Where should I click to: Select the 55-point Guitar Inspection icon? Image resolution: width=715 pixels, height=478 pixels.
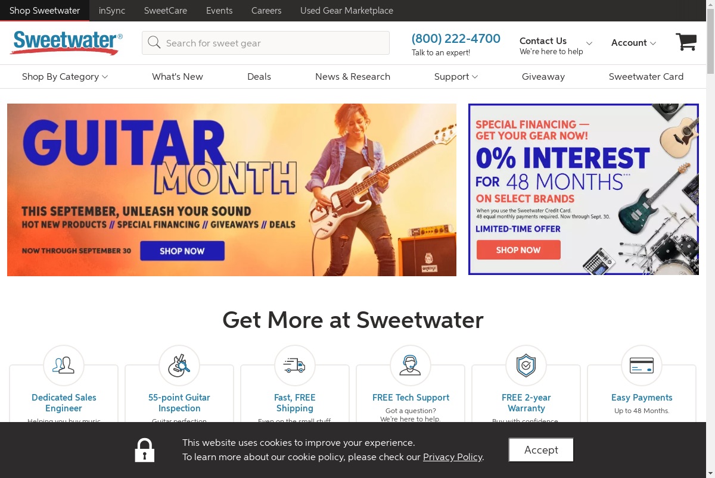coord(179,365)
